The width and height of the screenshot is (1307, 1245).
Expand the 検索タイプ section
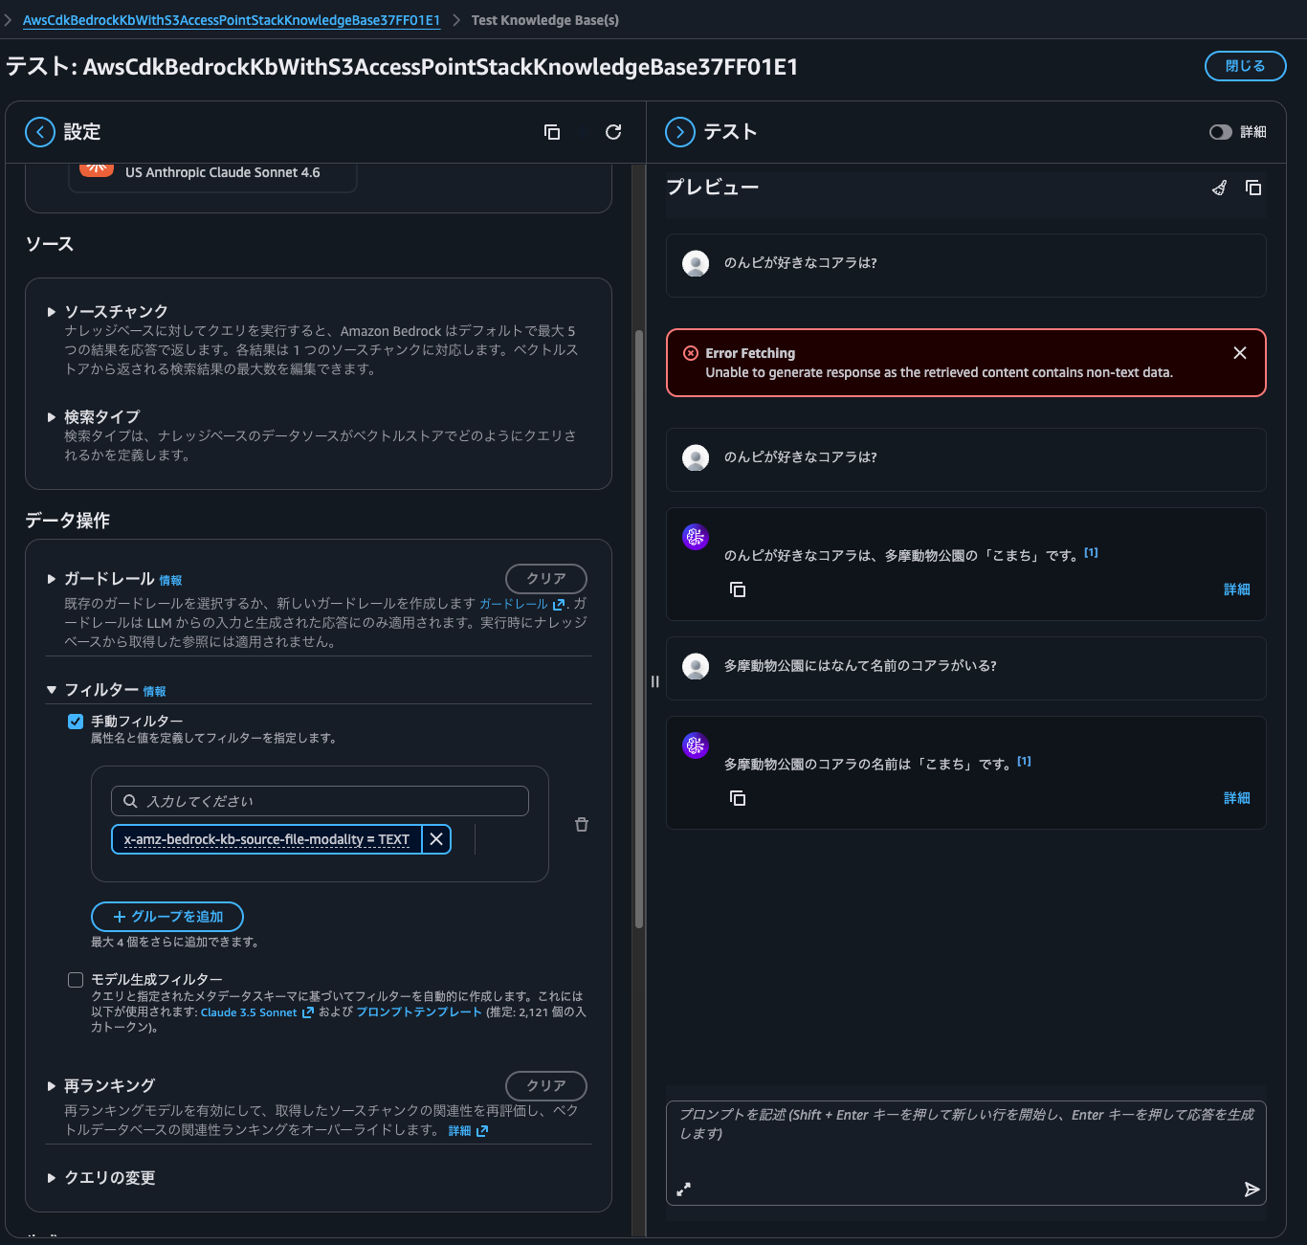click(x=52, y=417)
